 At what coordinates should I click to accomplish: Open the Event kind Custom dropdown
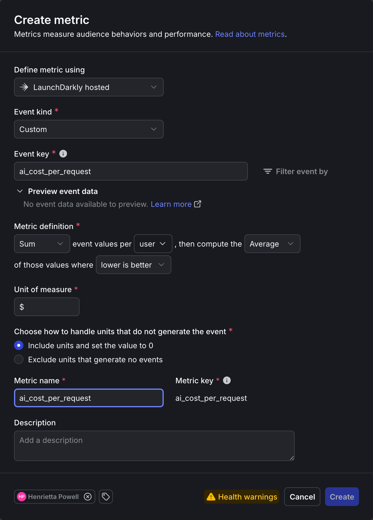(x=89, y=129)
